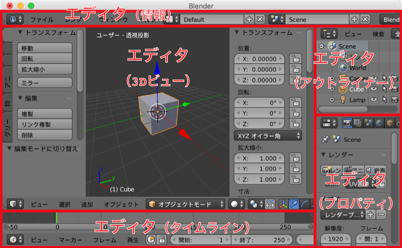Viewport: 402px width, 248px height.
Task: Add a render preset with plus button
Action: pos(370,214)
